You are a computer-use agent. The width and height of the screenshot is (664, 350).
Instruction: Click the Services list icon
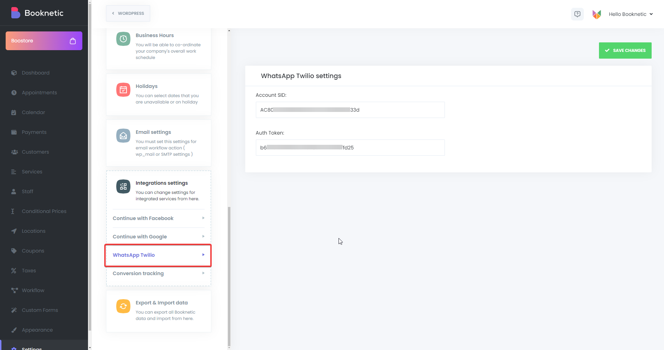point(14,172)
